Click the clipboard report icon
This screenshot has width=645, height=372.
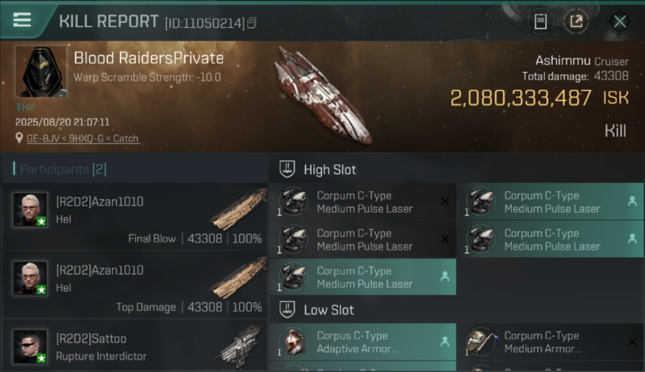[x=540, y=21]
